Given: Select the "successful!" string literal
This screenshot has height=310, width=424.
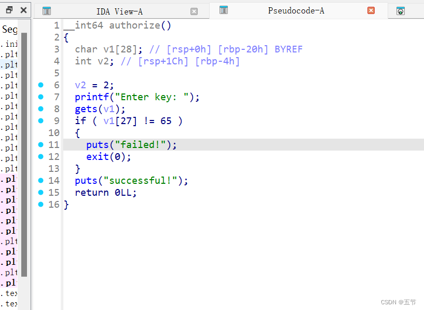Looking at the screenshot, I should pos(140,180).
